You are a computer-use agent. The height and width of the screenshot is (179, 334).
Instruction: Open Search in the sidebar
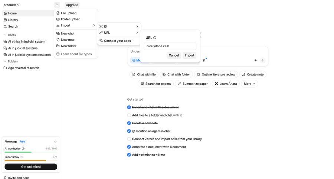coord(13,27)
